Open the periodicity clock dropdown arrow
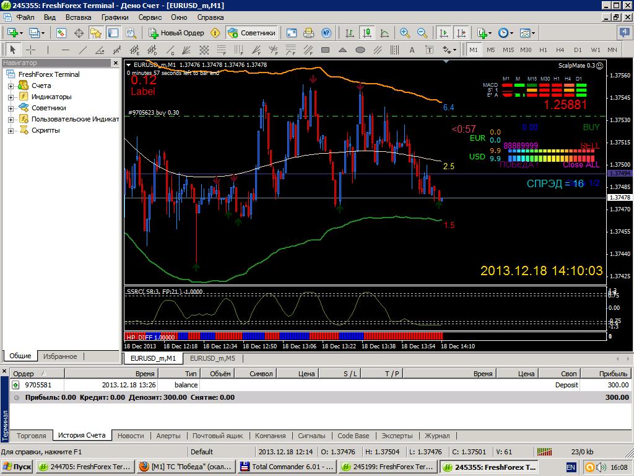Image resolution: width=634 pixels, height=476 pixels. [x=511, y=33]
